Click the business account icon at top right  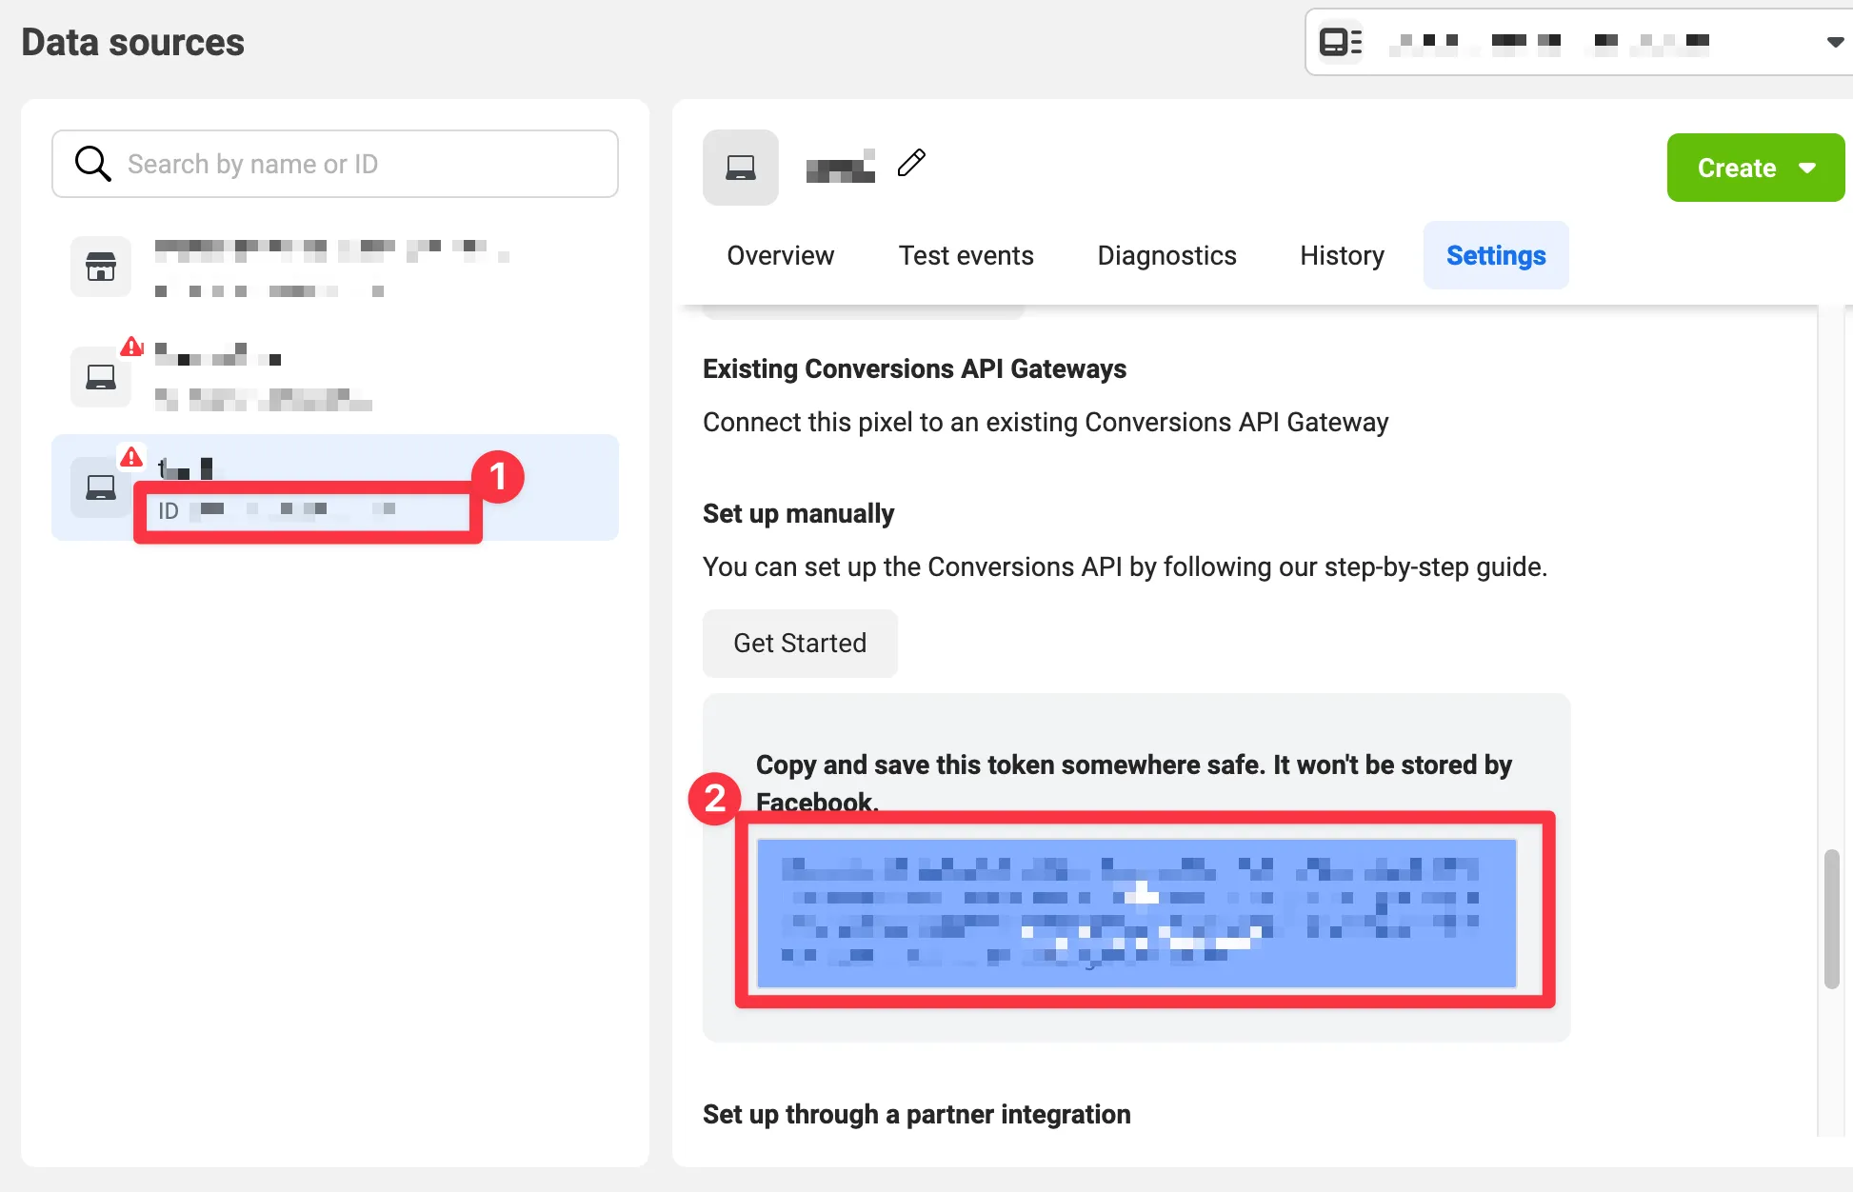1340,42
